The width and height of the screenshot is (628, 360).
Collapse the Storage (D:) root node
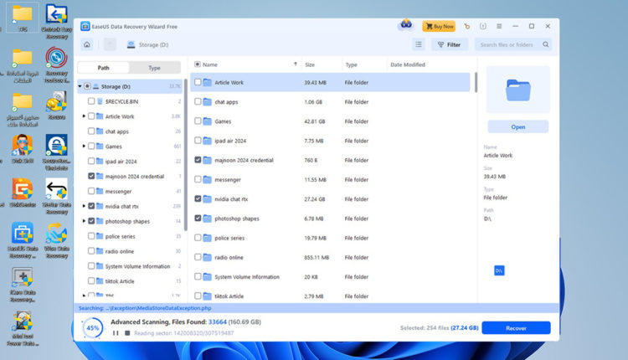(80, 86)
